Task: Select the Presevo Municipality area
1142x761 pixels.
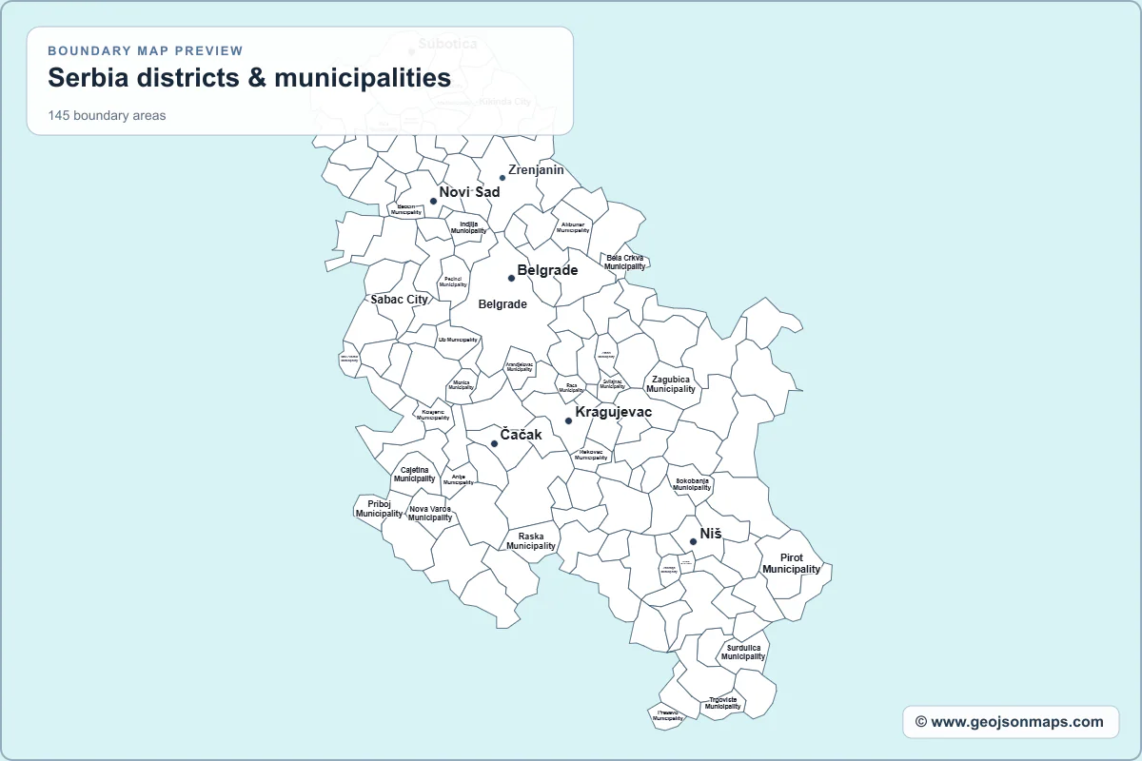Action: coord(668,715)
